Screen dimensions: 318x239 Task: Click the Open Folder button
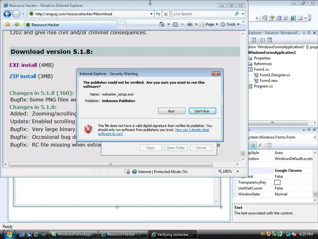pos(176,148)
